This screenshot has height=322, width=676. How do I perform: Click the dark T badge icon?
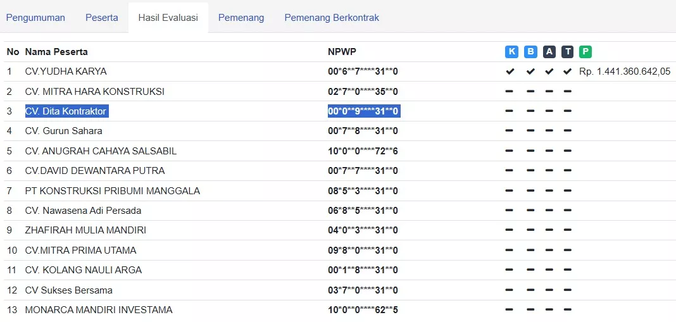point(568,52)
